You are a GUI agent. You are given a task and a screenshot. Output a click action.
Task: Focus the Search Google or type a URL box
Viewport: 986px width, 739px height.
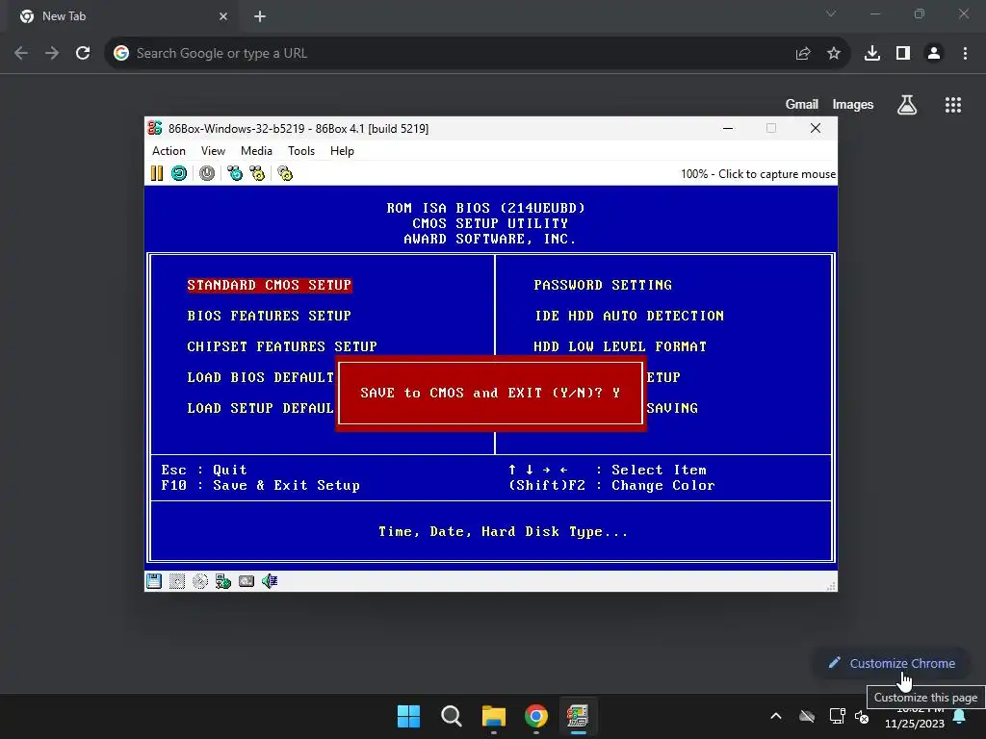tap(459, 54)
